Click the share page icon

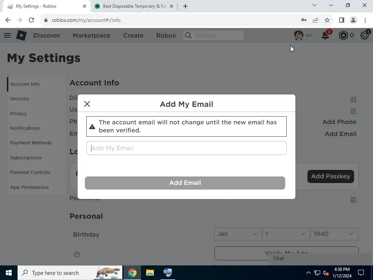pyautogui.click(x=315, y=20)
